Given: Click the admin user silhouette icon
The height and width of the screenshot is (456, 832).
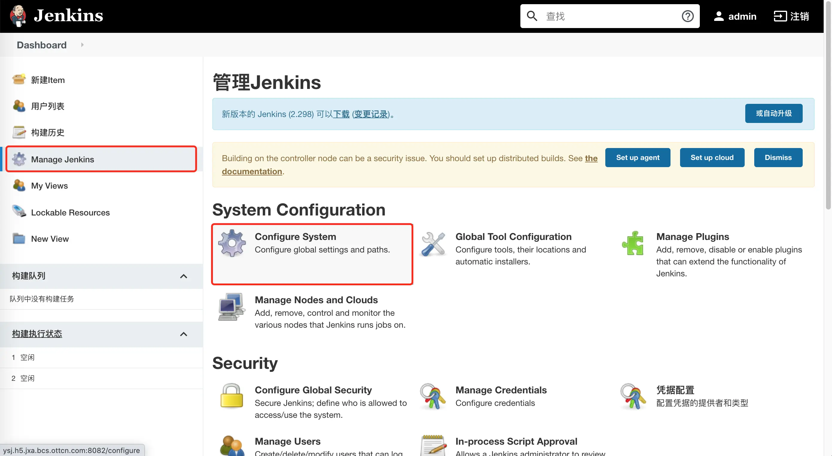Looking at the screenshot, I should click(x=718, y=16).
